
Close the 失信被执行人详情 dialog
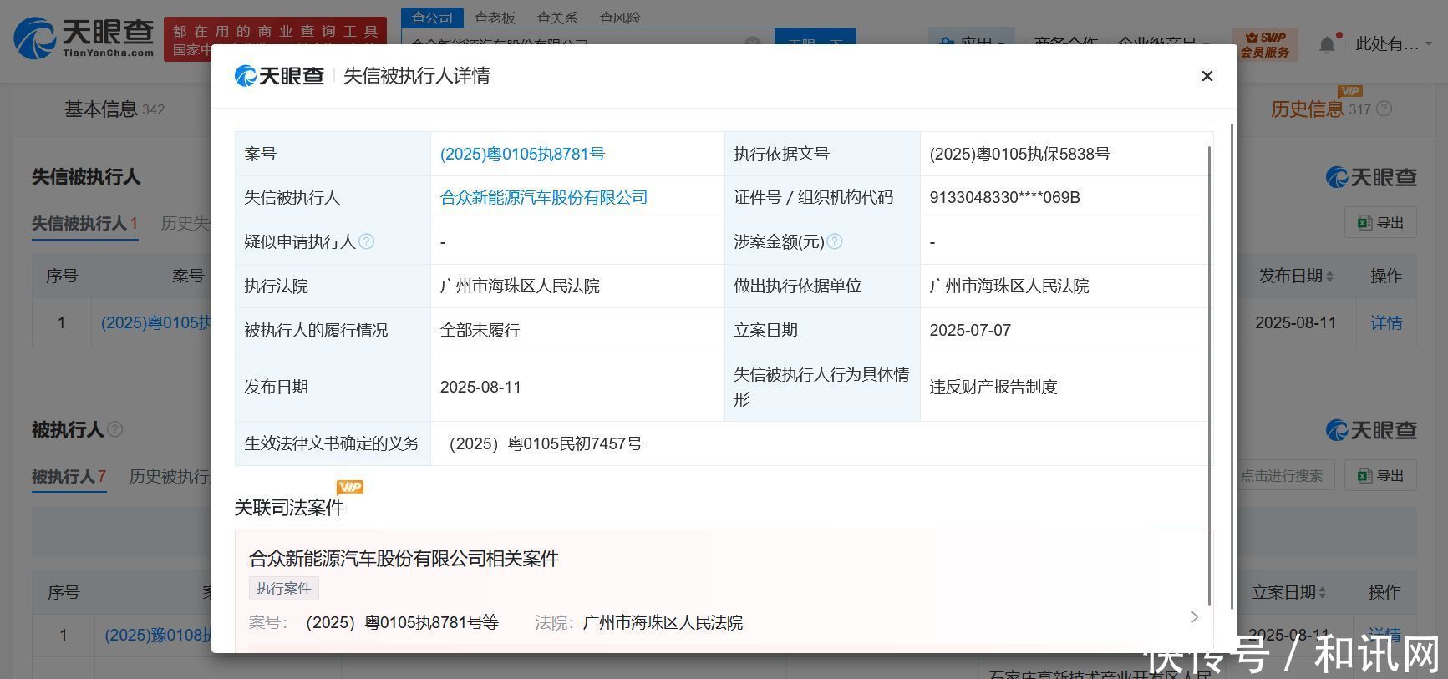click(x=1207, y=76)
